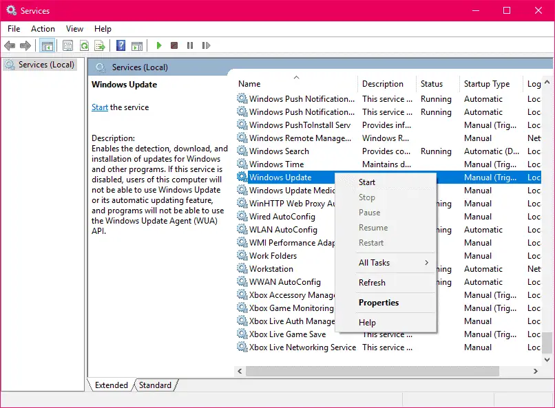Click the Back arrow toolbar icon
This screenshot has height=408, width=555.
[x=10, y=45]
